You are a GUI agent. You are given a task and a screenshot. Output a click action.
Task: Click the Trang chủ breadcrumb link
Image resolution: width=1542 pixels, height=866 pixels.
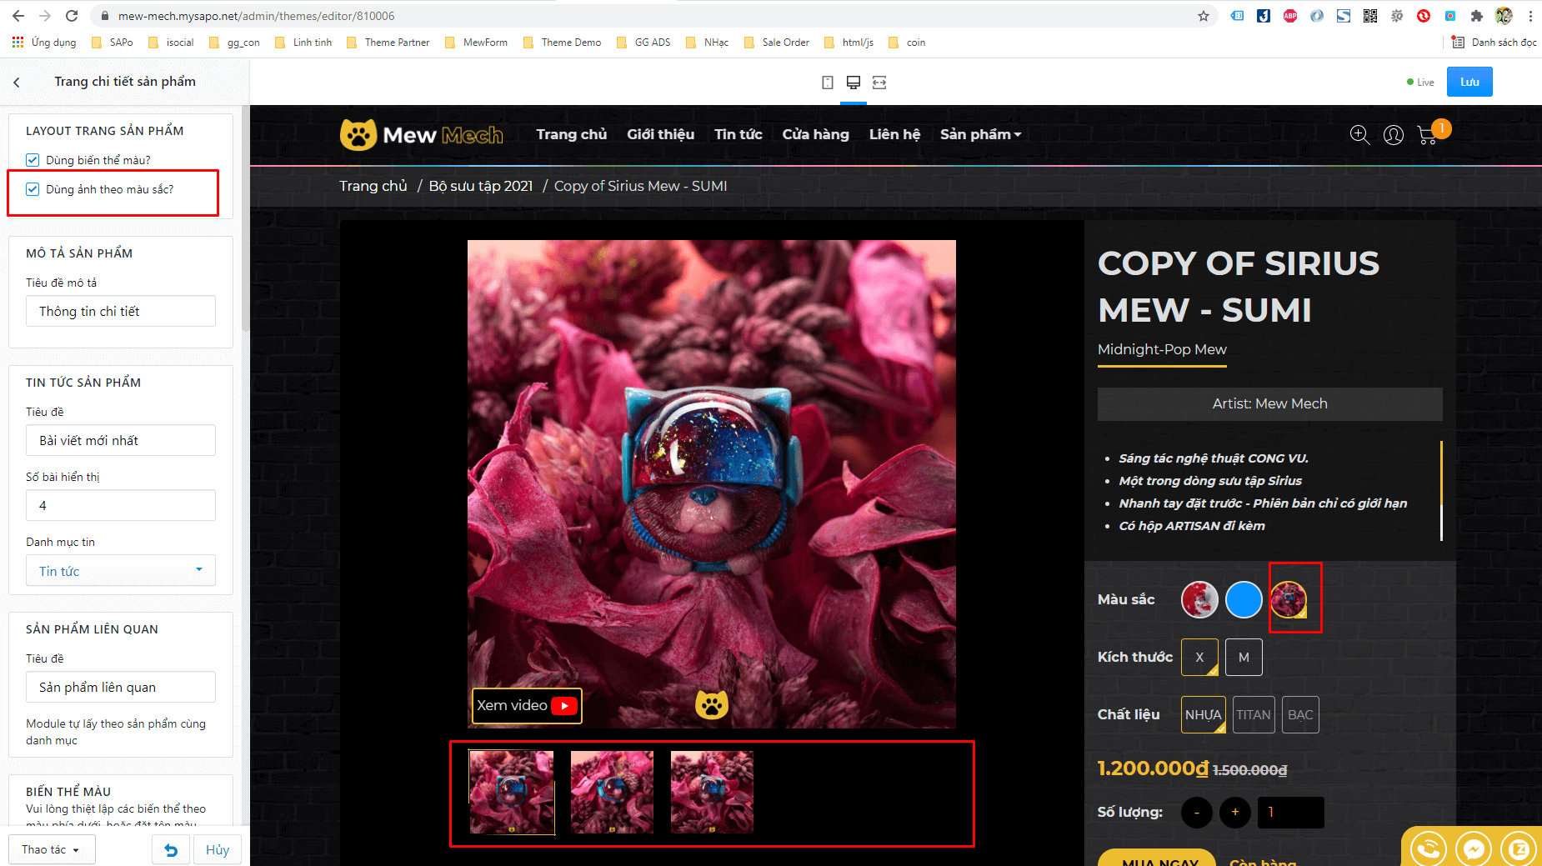coord(373,186)
